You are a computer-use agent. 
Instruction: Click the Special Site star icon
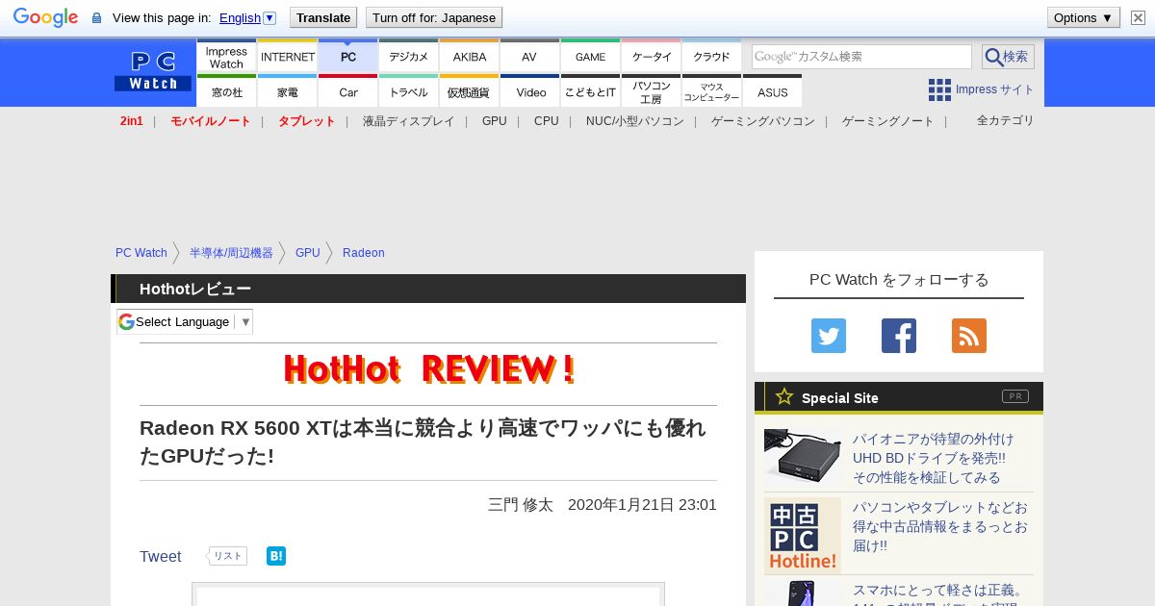pos(784,396)
